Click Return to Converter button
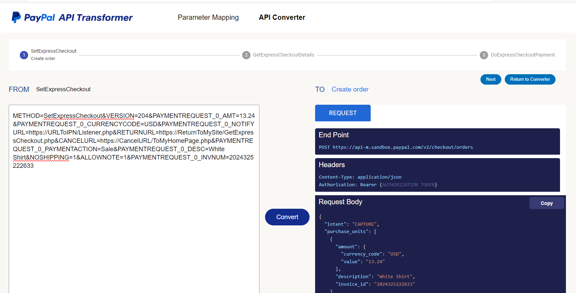Image resolution: width=576 pixels, height=293 pixels. (530, 79)
